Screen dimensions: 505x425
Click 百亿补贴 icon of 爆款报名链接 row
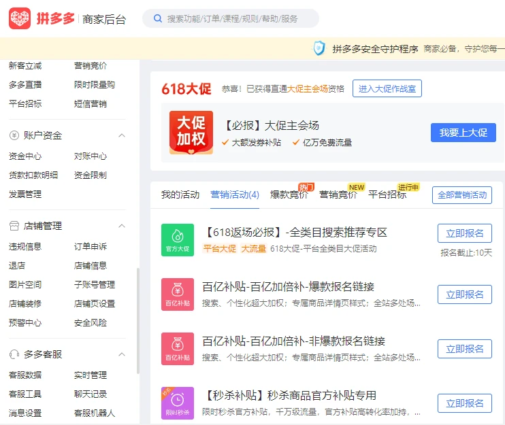178,294
